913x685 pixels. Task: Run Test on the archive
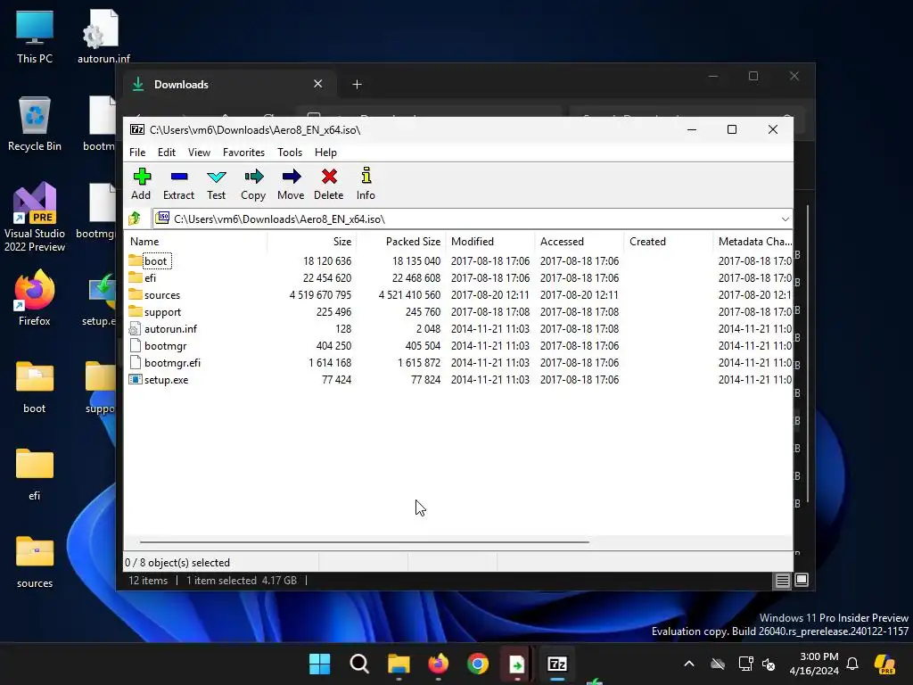(216, 184)
